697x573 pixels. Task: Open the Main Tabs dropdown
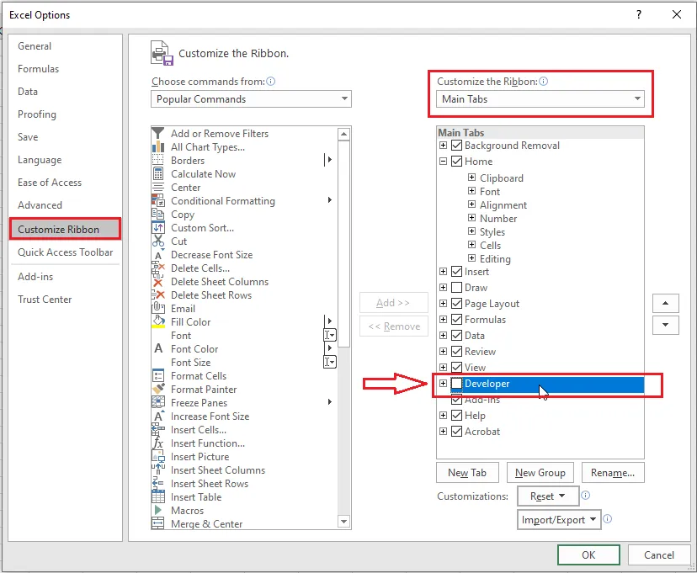tap(540, 98)
